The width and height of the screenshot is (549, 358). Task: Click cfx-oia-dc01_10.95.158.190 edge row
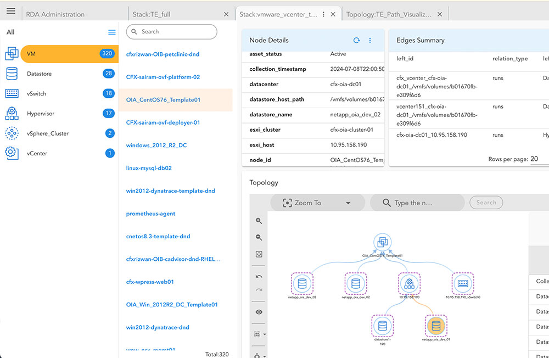[x=469, y=135]
